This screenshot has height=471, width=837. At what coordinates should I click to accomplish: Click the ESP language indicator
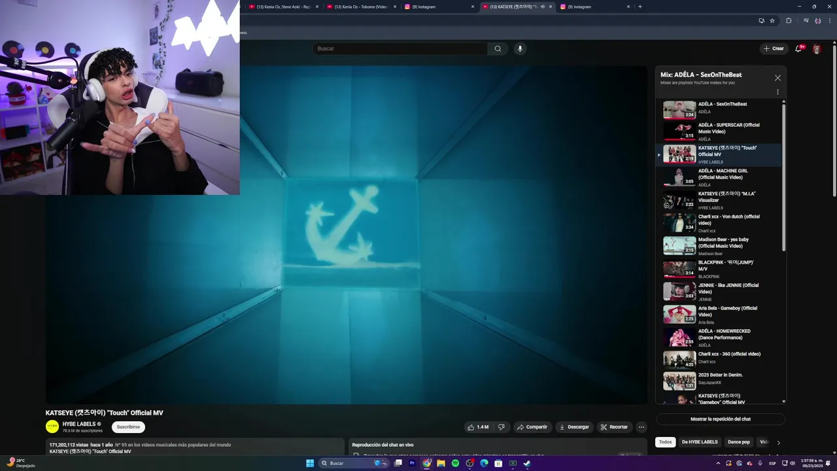pos(773,463)
